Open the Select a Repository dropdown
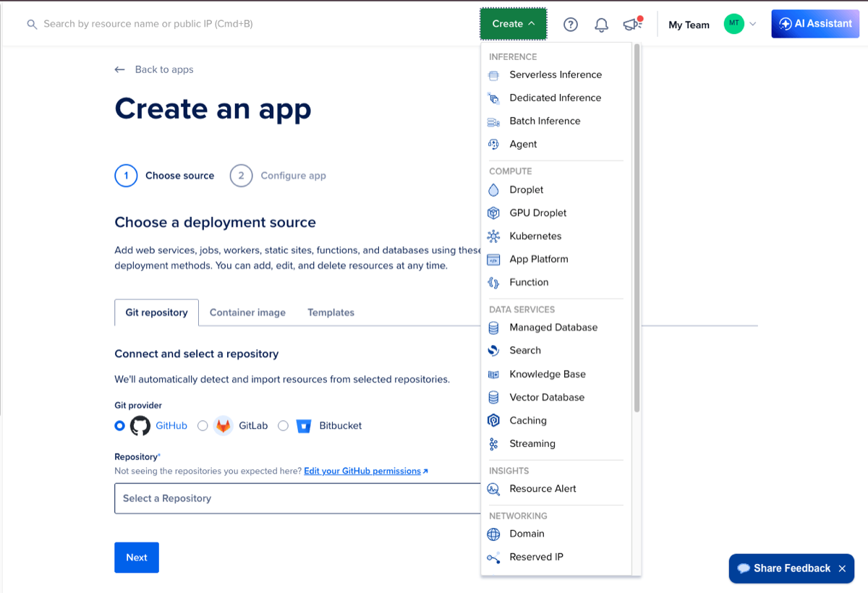This screenshot has height=593, width=868. 297,498
